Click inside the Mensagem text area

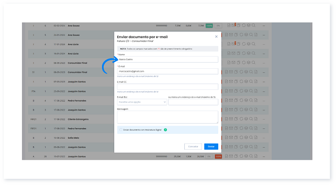click(x=168, y=117)
